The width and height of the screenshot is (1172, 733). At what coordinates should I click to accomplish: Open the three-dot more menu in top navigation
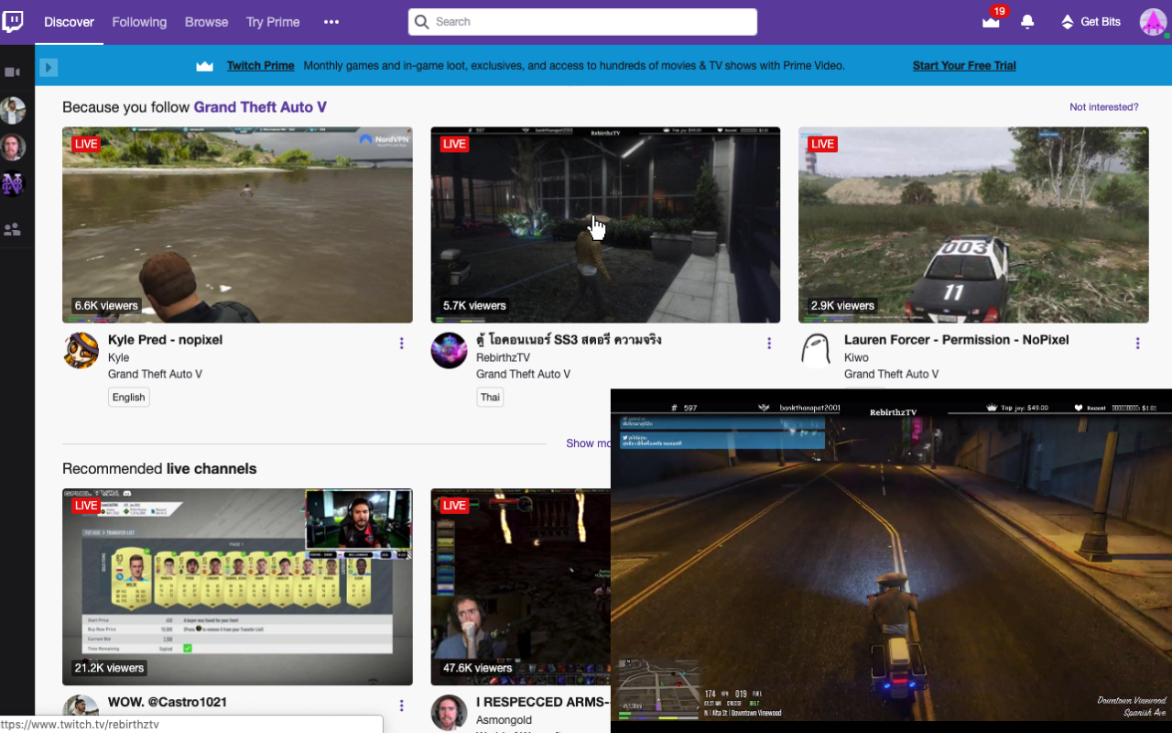pyautogui.click(x=331, y=22)
